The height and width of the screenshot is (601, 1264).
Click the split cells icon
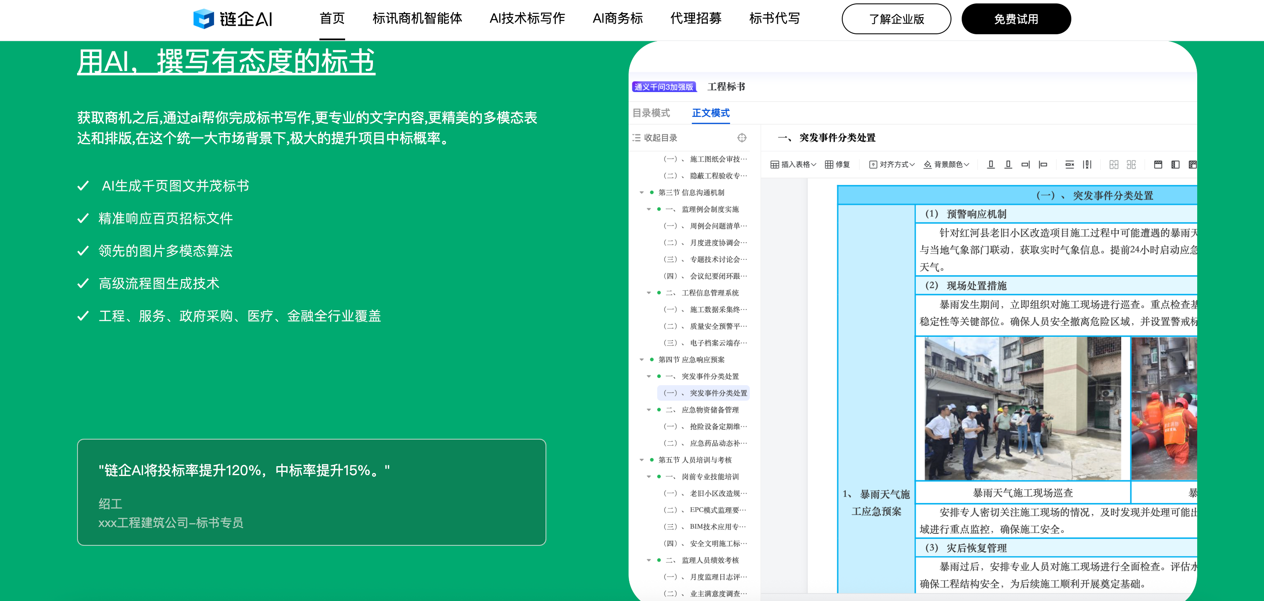click(x=1132, y=164)
